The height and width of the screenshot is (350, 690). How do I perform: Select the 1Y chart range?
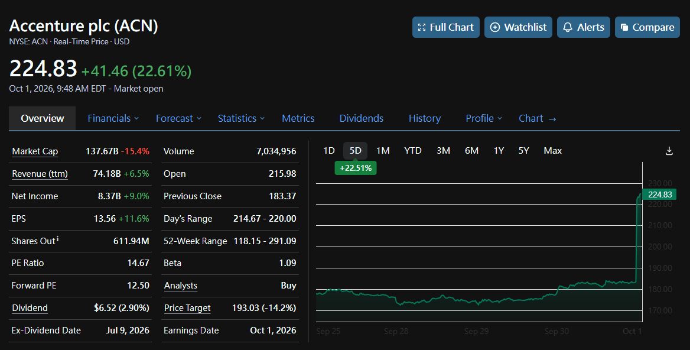(499, 151)
